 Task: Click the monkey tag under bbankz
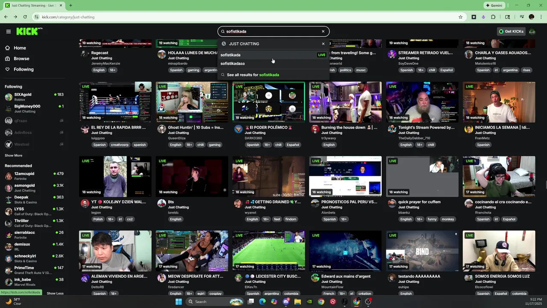point(448,219)
